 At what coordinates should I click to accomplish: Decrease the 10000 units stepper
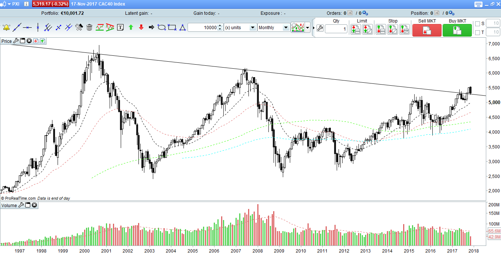(x=220, y=30)
